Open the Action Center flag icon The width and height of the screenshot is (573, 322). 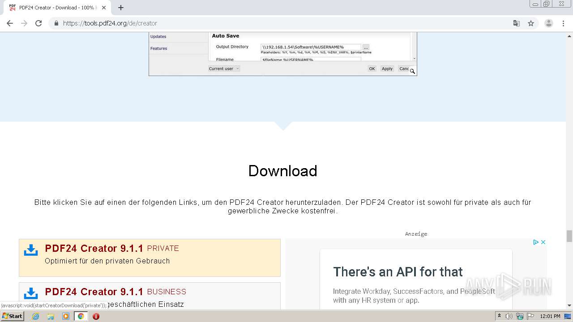(530, 316)
